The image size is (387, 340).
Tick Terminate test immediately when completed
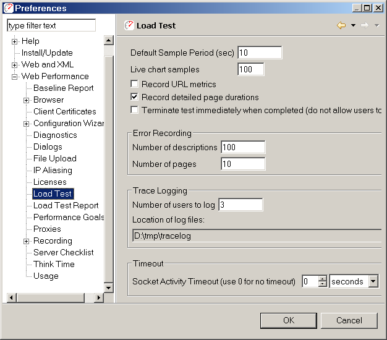tap(134, 109)
